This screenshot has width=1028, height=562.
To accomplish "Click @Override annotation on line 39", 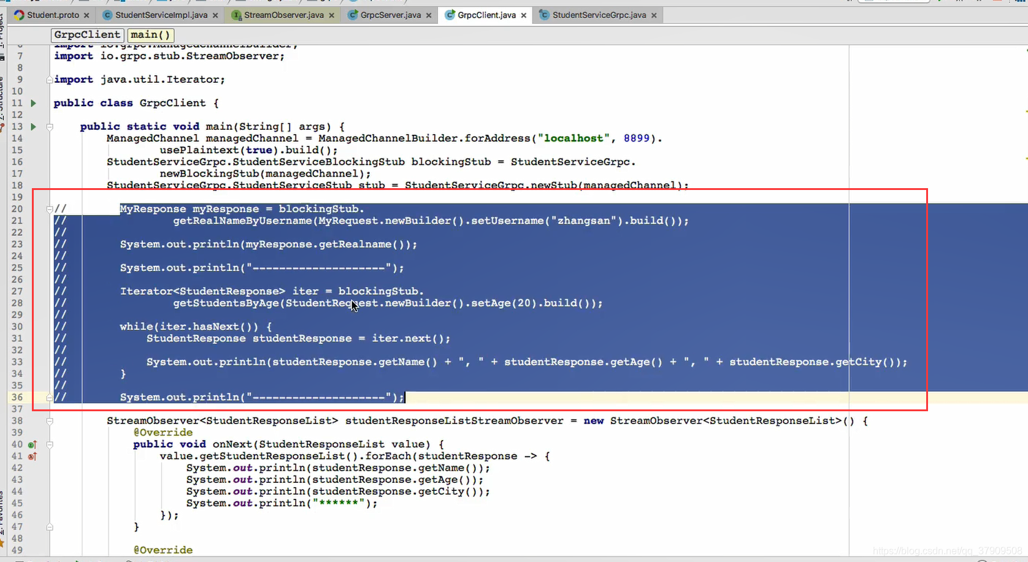I will coord(163,433).
